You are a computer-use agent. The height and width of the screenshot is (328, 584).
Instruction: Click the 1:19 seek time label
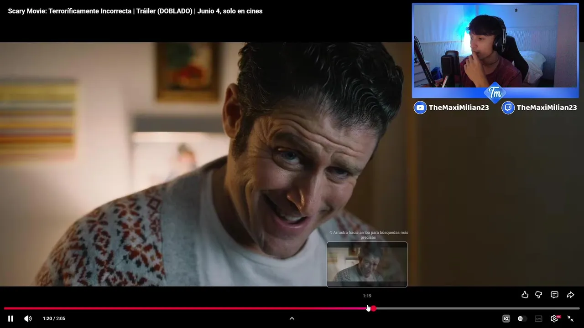[367, 296]
